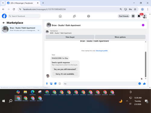Image resolution: width=151 pixels, height=113 pixels.
Task: Bookmark this page with the star icon
Action: point(135,9)
